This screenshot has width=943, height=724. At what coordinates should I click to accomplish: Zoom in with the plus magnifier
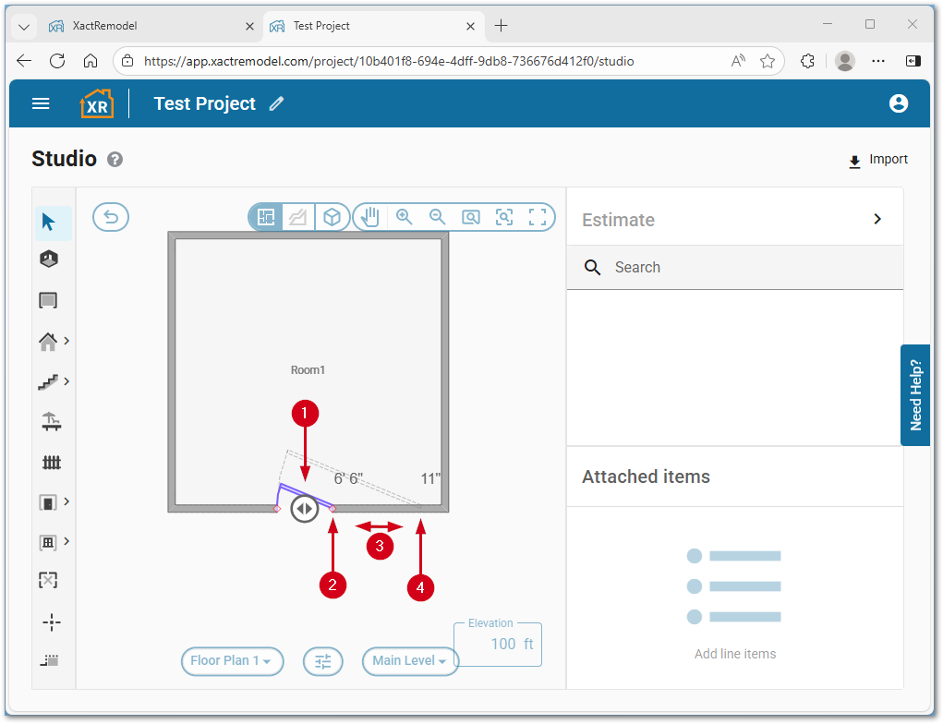tap(404, 217)
